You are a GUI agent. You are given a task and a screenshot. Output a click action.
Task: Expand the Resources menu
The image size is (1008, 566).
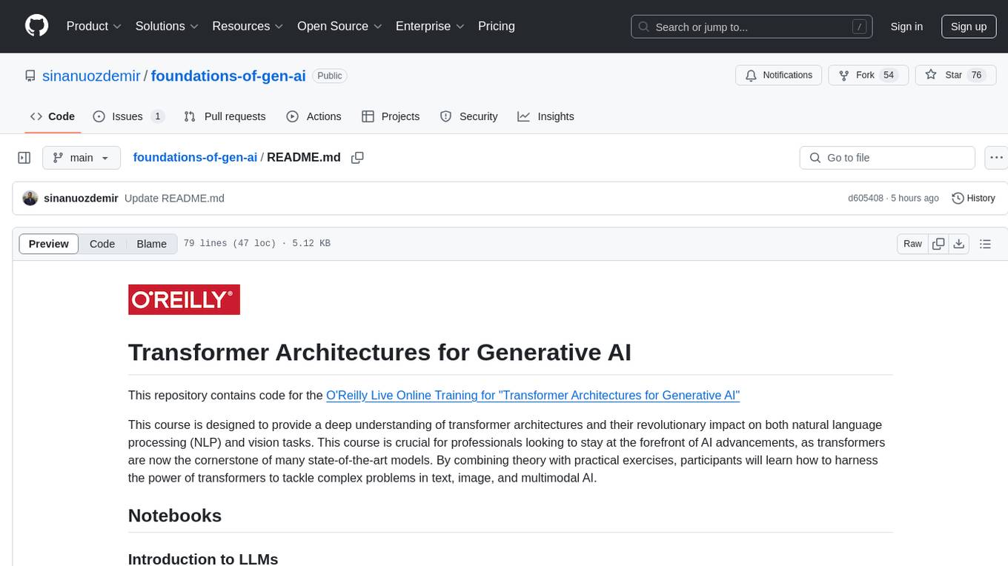click(248, 26)
